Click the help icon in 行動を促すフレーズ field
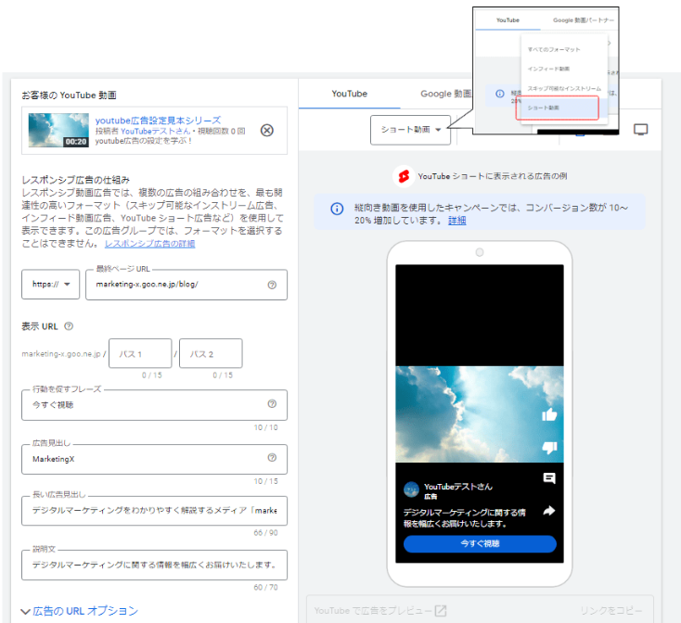Viewport: 681px width, 623px height. point(272,404)
